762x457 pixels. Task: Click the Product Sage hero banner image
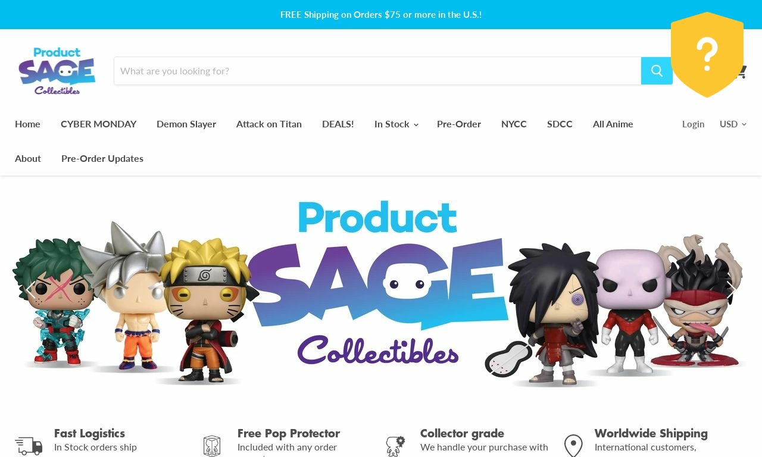[381, 292]
